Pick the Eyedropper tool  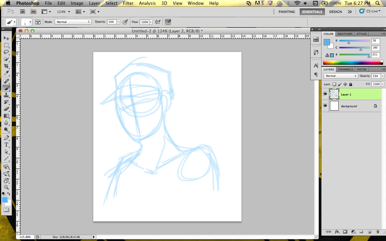pyautogui.click(x=6, y=73)
